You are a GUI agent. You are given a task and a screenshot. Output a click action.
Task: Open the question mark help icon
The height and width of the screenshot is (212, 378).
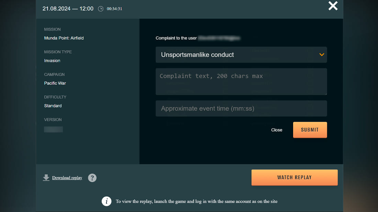[92, 178]
